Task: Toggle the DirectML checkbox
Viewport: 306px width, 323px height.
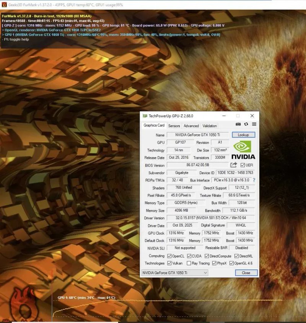Action: 237,256
